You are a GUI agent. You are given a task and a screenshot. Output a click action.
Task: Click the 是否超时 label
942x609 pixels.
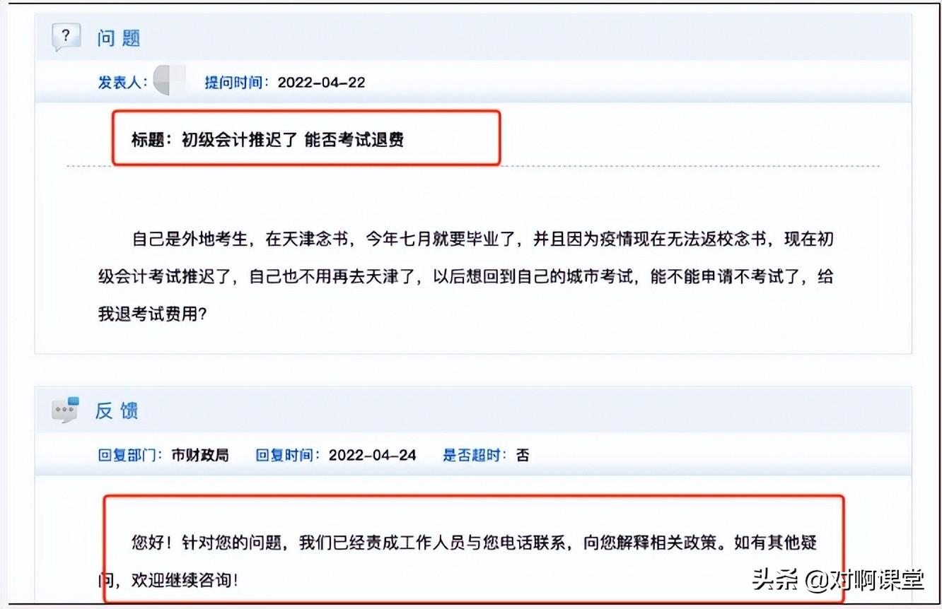tap(475, 455)
